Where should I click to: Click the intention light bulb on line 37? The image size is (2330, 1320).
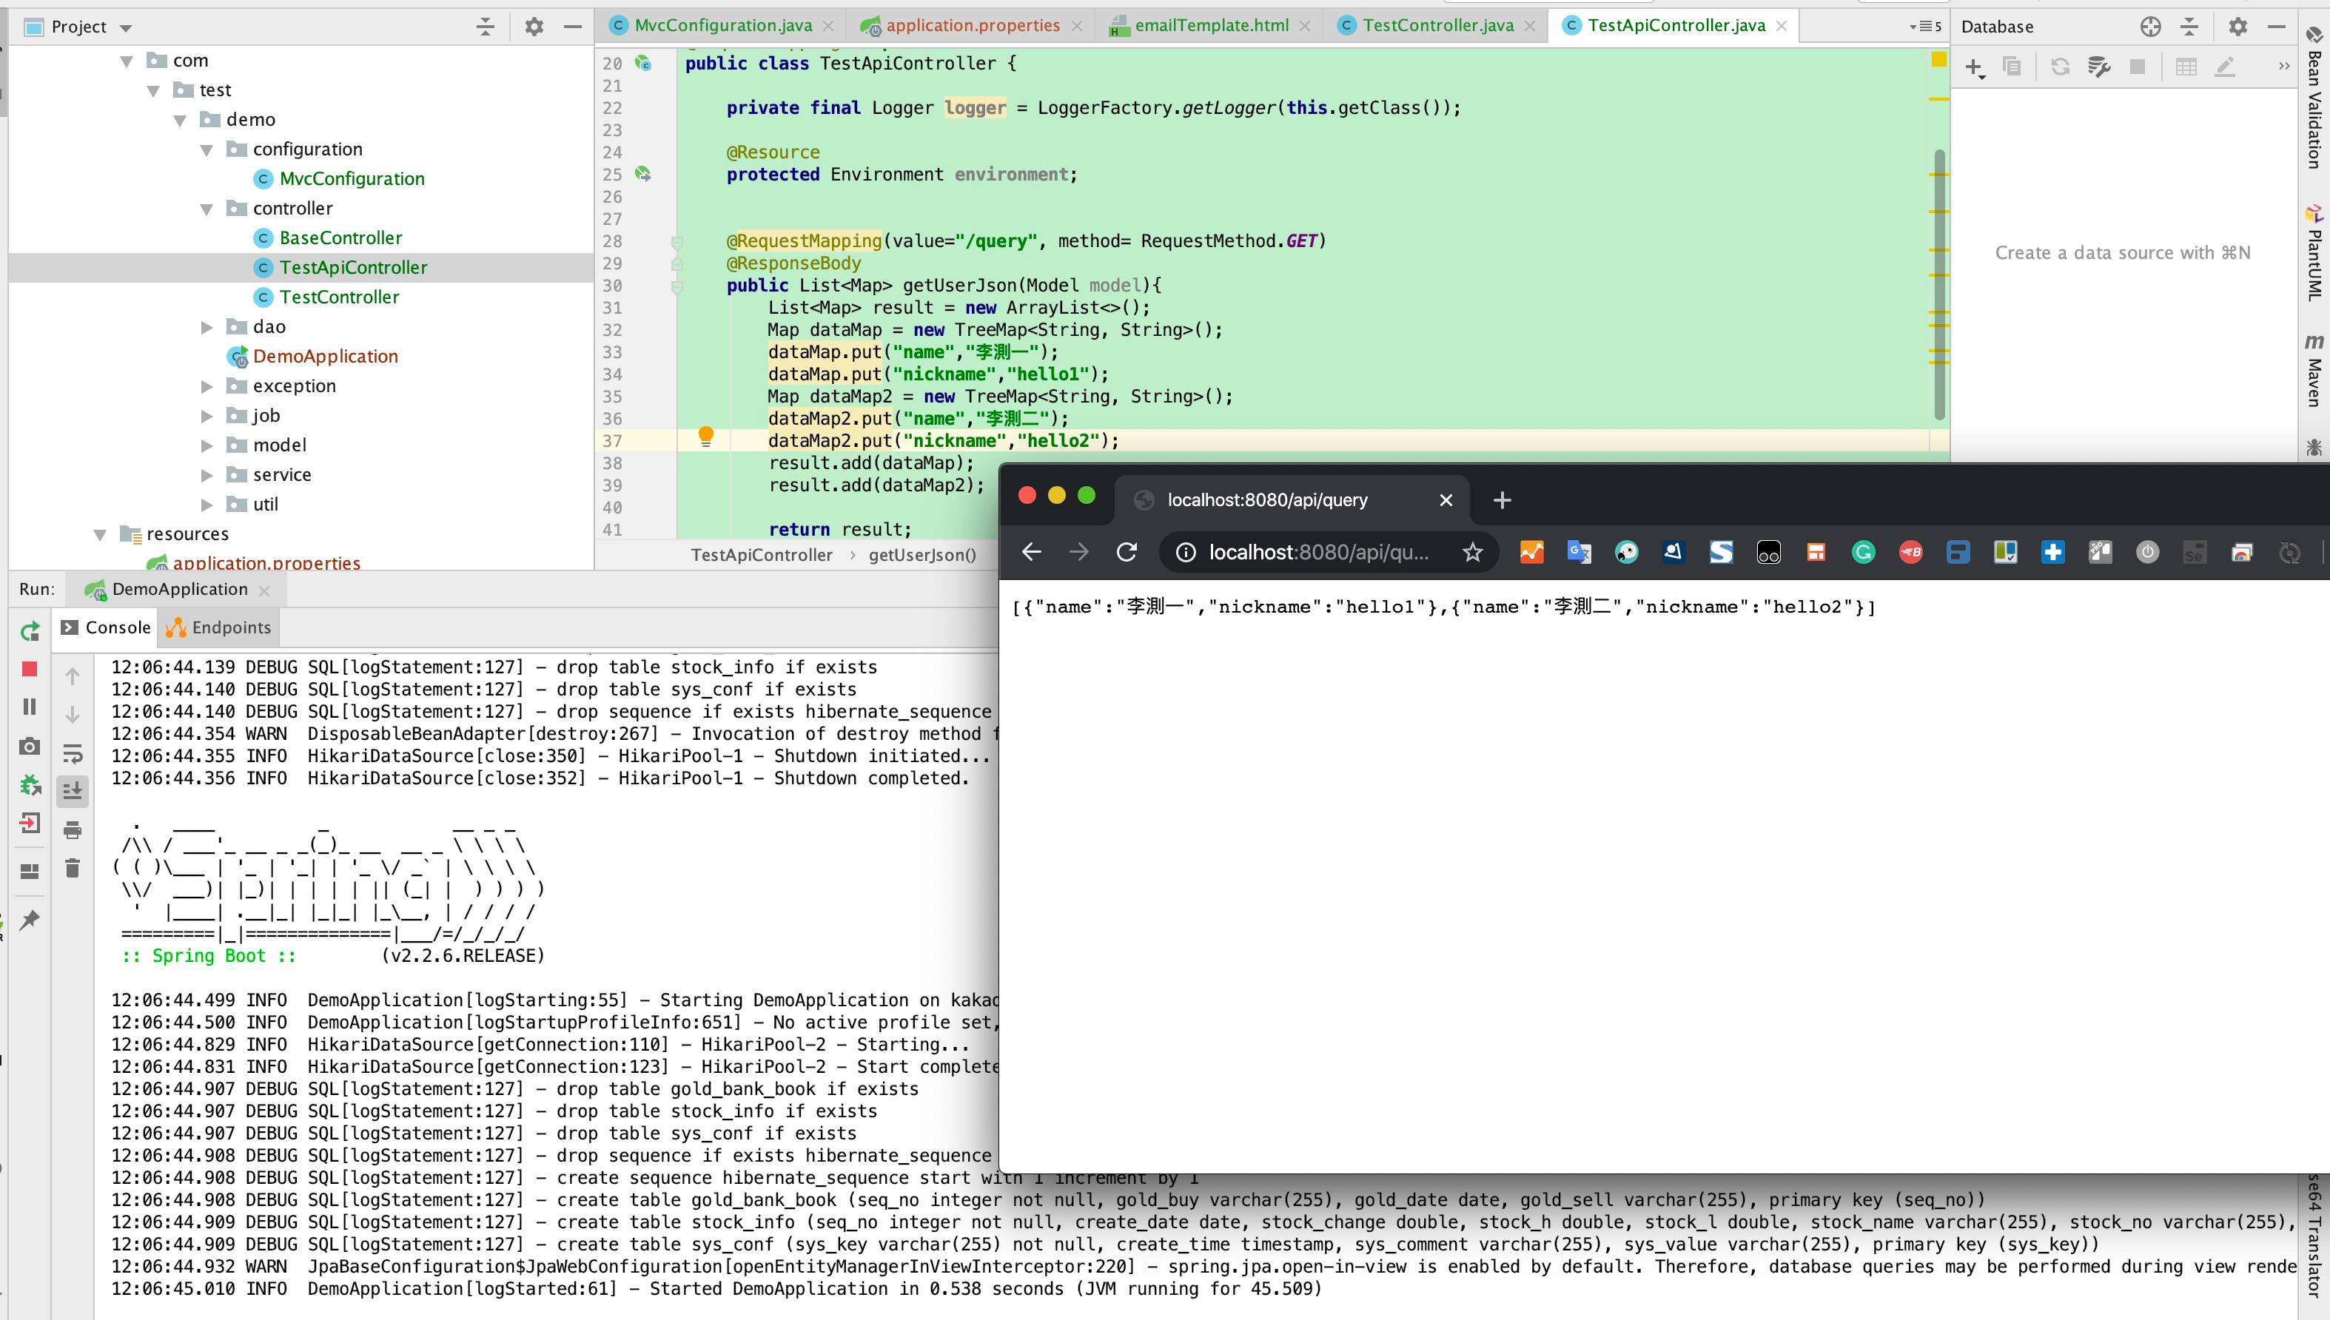point(705,437)
